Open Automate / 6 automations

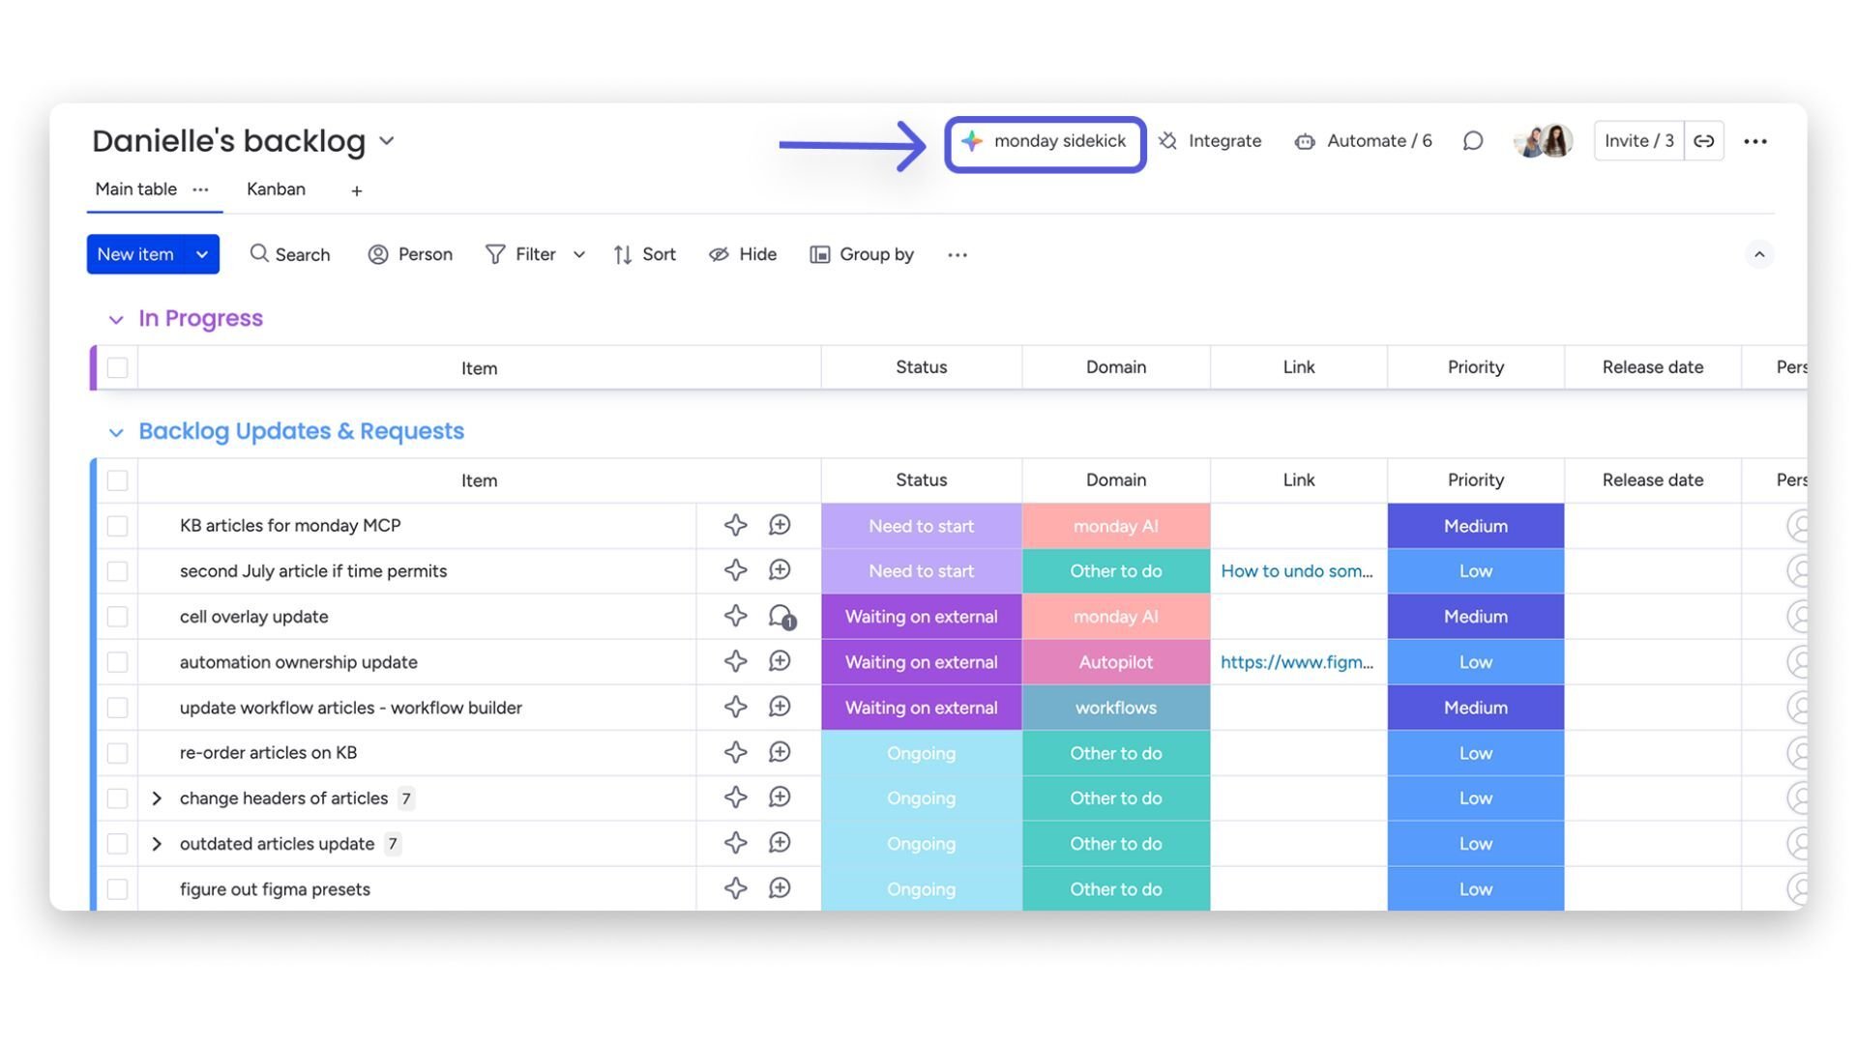(1364, 141)
